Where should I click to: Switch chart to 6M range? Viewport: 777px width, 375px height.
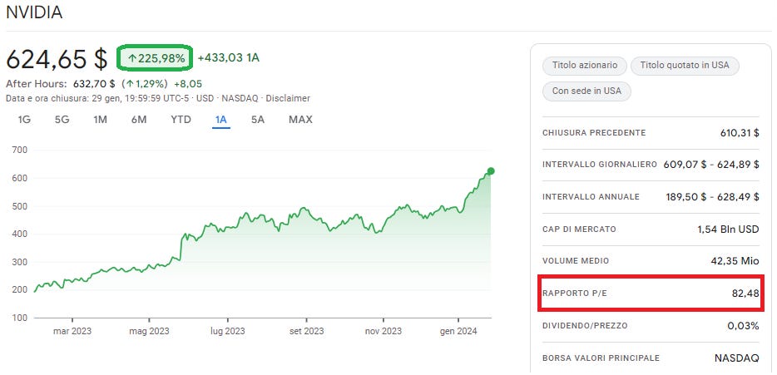coord(139,120)
